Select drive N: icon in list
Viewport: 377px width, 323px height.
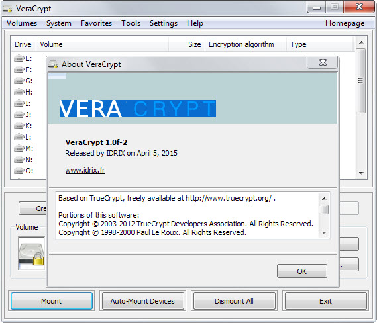(x=19, y=160)
